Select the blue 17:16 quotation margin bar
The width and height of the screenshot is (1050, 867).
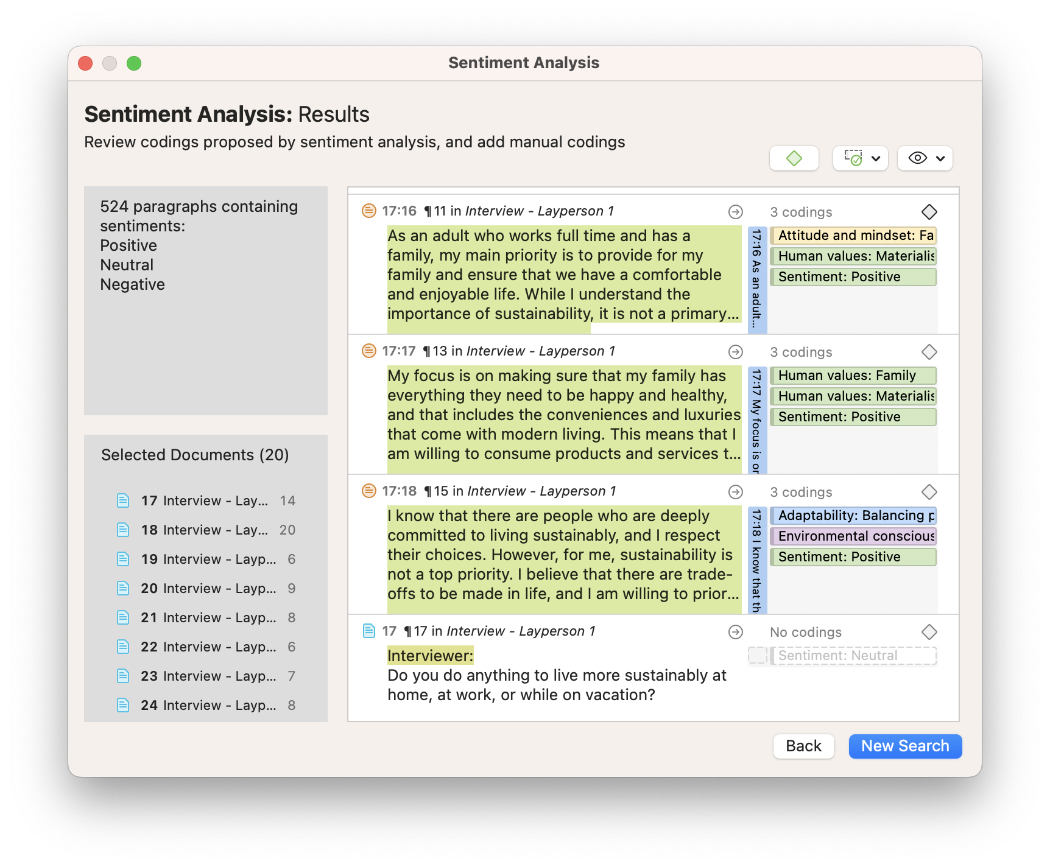tap(756, 280)
